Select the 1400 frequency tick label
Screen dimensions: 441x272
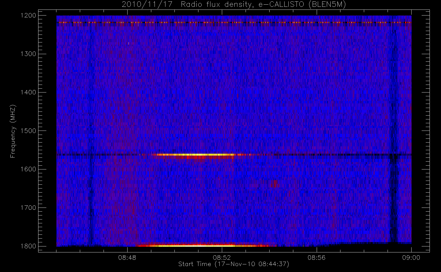[x=28, y=92]
